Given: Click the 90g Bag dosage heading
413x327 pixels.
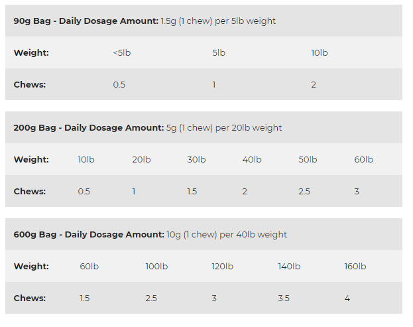Looking at the screenshot, I should (x=145, y=21).
